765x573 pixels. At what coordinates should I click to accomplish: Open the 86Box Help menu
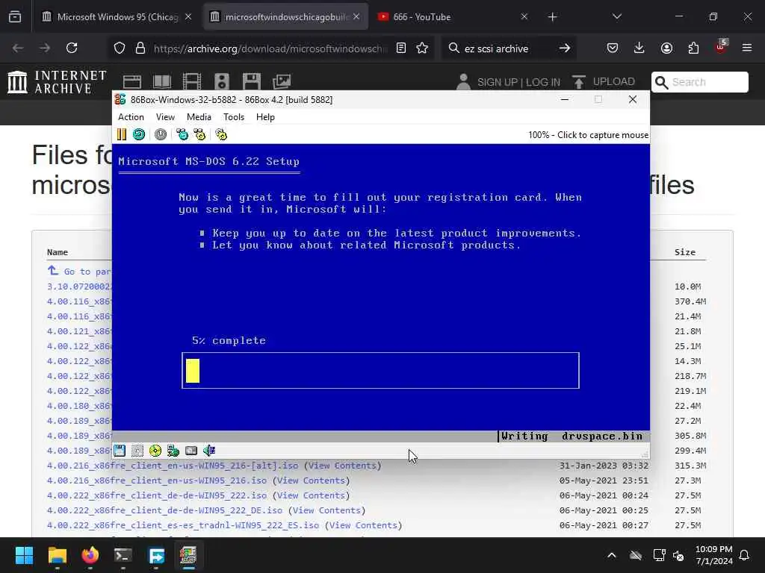[265, 117]
